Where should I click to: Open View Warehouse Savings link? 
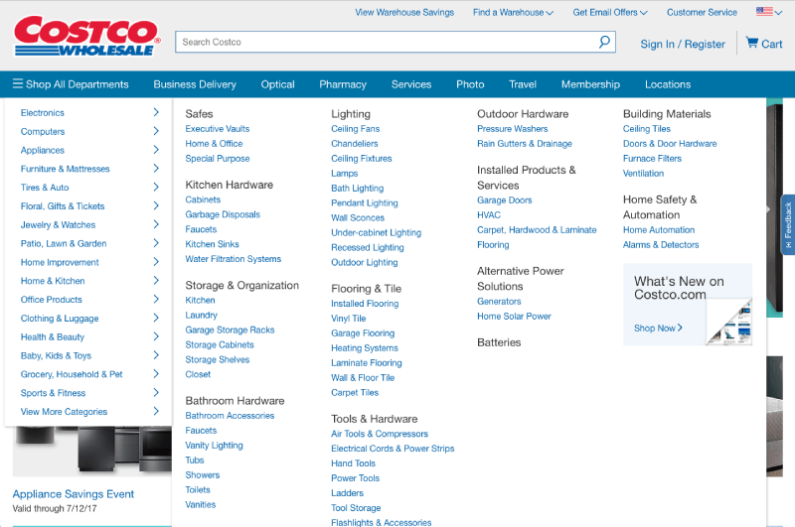(404, 12)
